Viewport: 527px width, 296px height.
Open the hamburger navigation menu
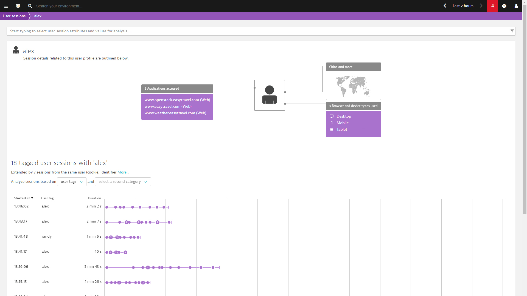coord(6,6)
